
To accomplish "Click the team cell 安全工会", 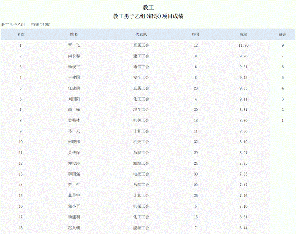I will tap(141, 78).
